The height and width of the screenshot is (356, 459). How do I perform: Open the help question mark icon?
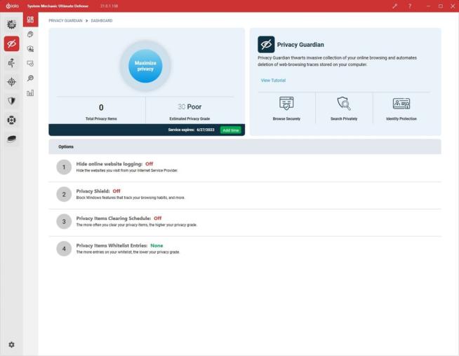(410, 6)
